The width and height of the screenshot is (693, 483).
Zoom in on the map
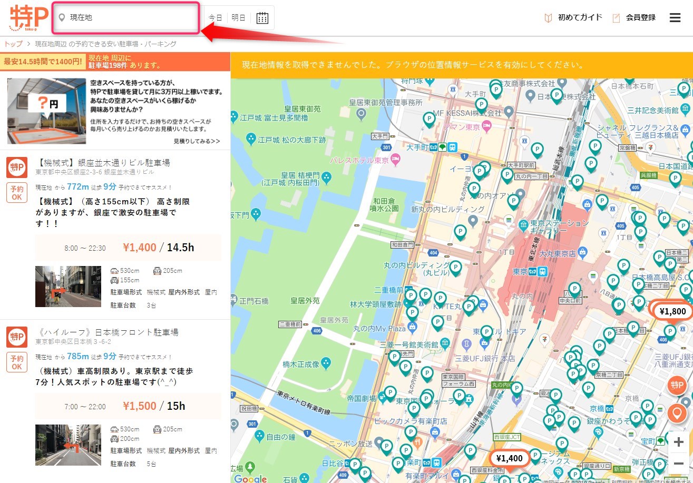coord(678,442)
